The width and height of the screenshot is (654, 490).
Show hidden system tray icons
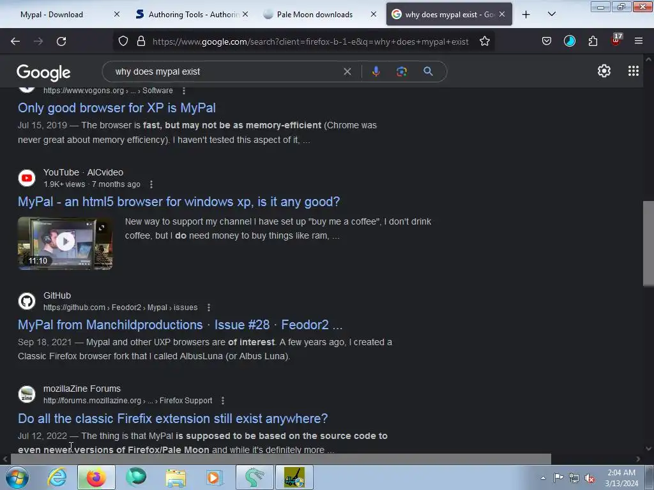(x=543, y=478)
